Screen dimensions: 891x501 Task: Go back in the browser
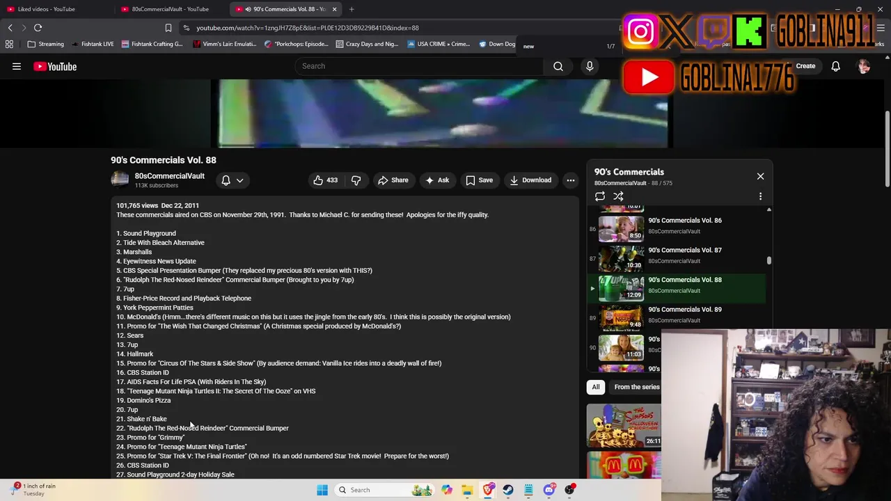(x=10, y=28)
